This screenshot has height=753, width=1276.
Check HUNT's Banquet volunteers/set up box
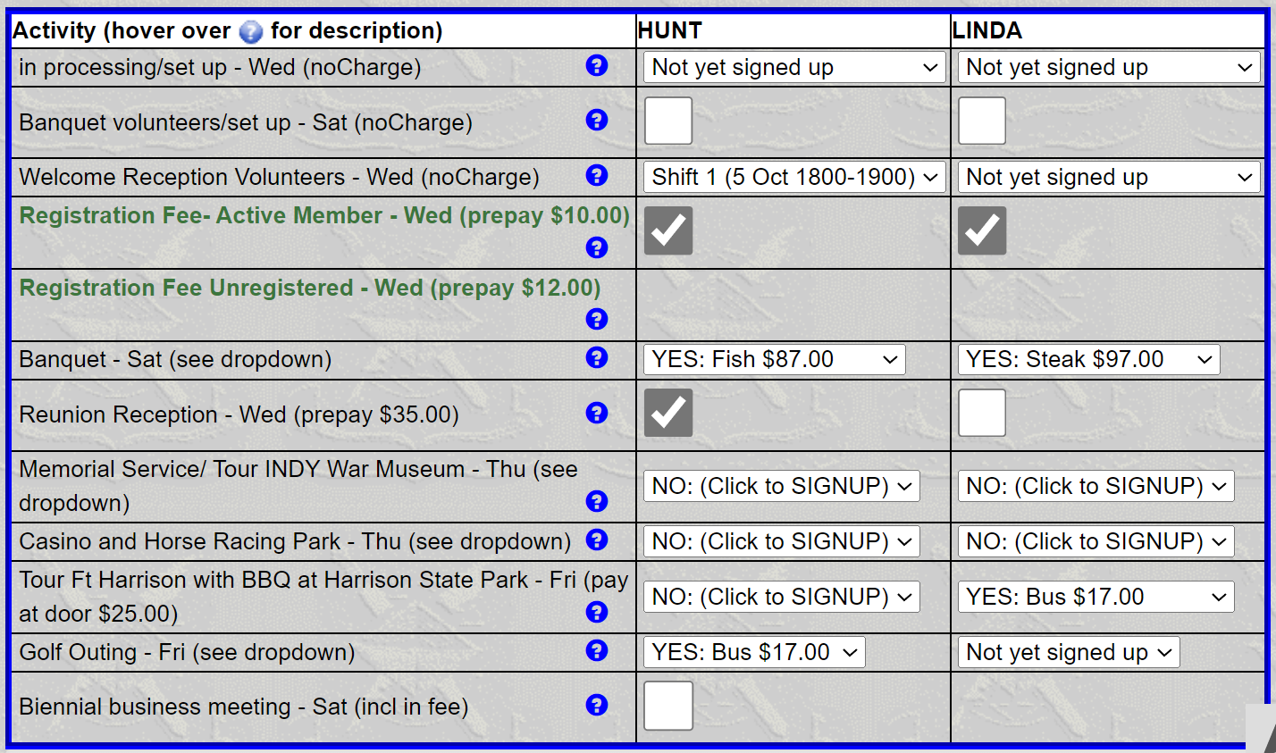tap(668, 121)
